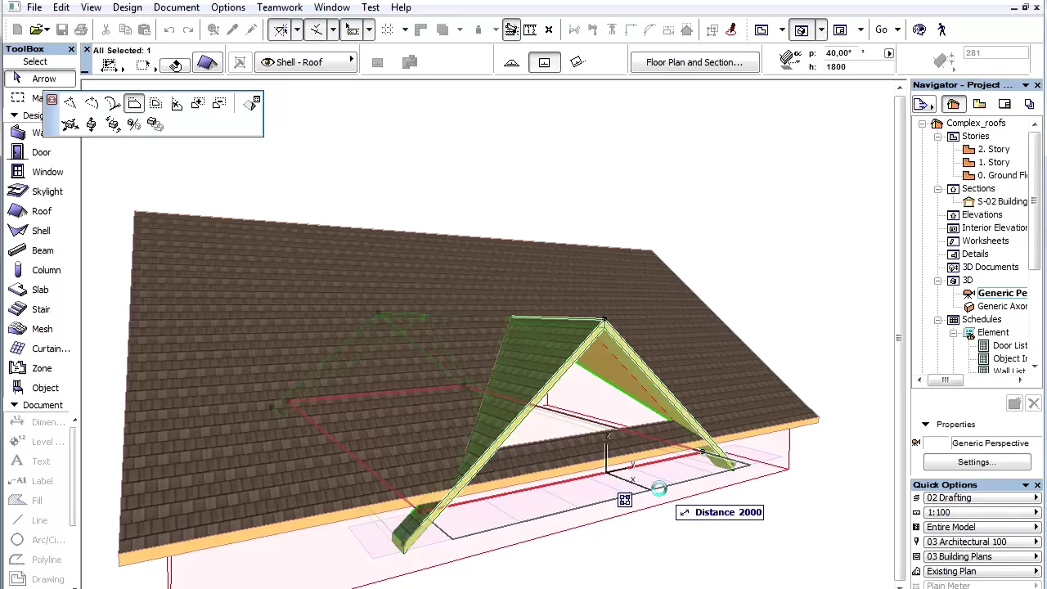The image size is (1047, 589).
Task: Toggle the Shell - Roof layer eye
Action: (267, 62)
